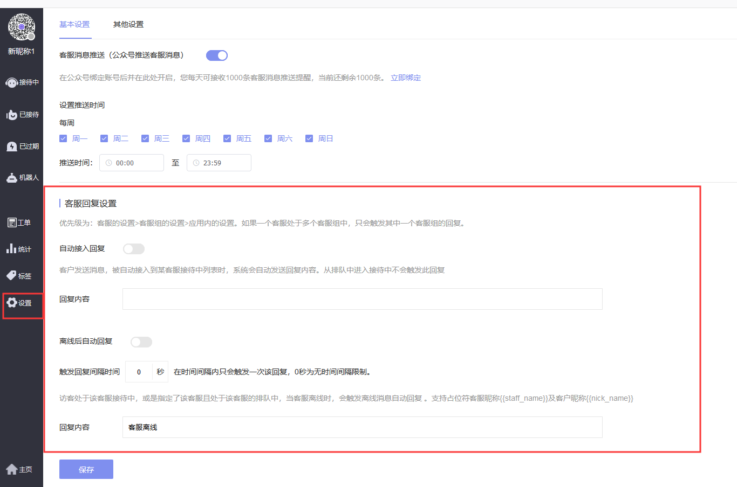The width and height of the screenshot is (737, 487).
Task: Open 标签 tags in sidebar
Action: pos(19,276)
